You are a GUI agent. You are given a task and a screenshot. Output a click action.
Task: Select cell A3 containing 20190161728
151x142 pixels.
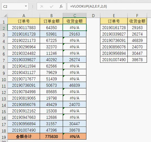coord(24,34)
